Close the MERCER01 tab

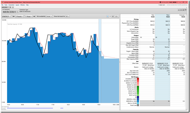10,7
